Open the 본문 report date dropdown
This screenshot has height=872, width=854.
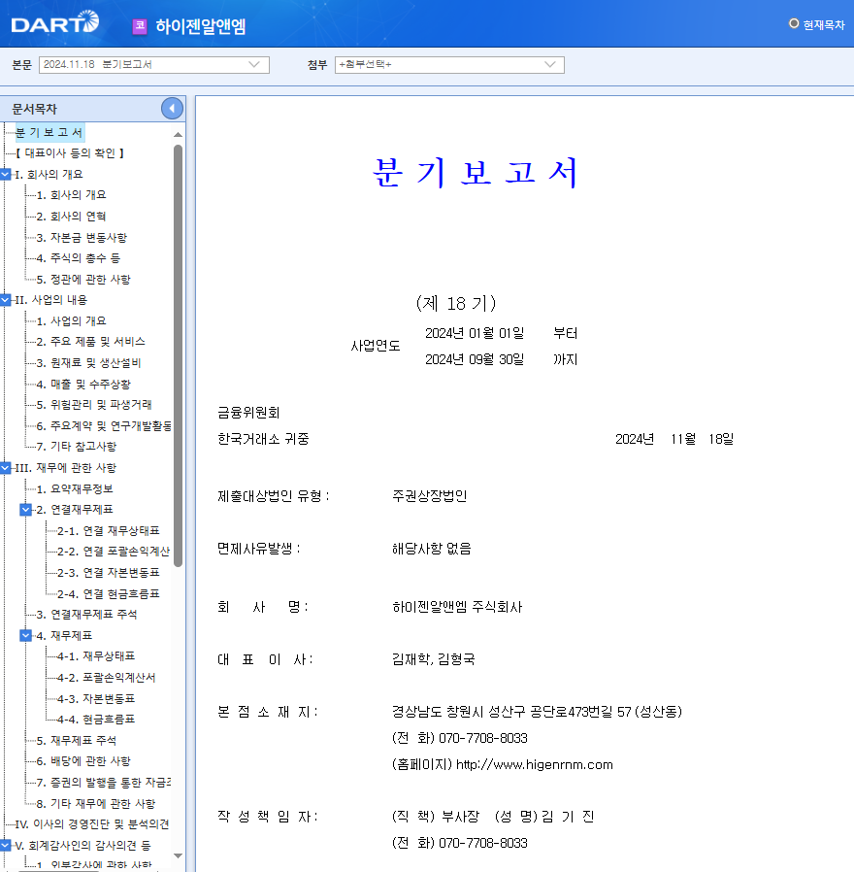point(254,63)
